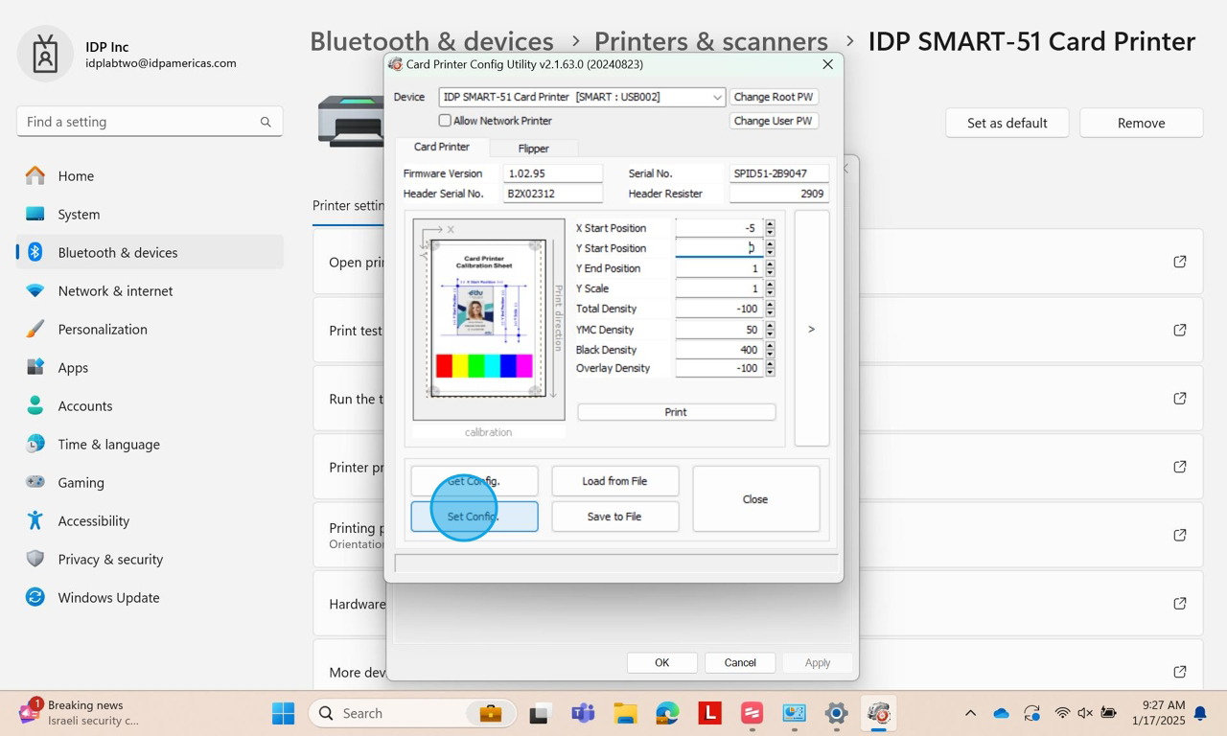
Task: Click the Find a setting search box
Action: pos(150,122)
